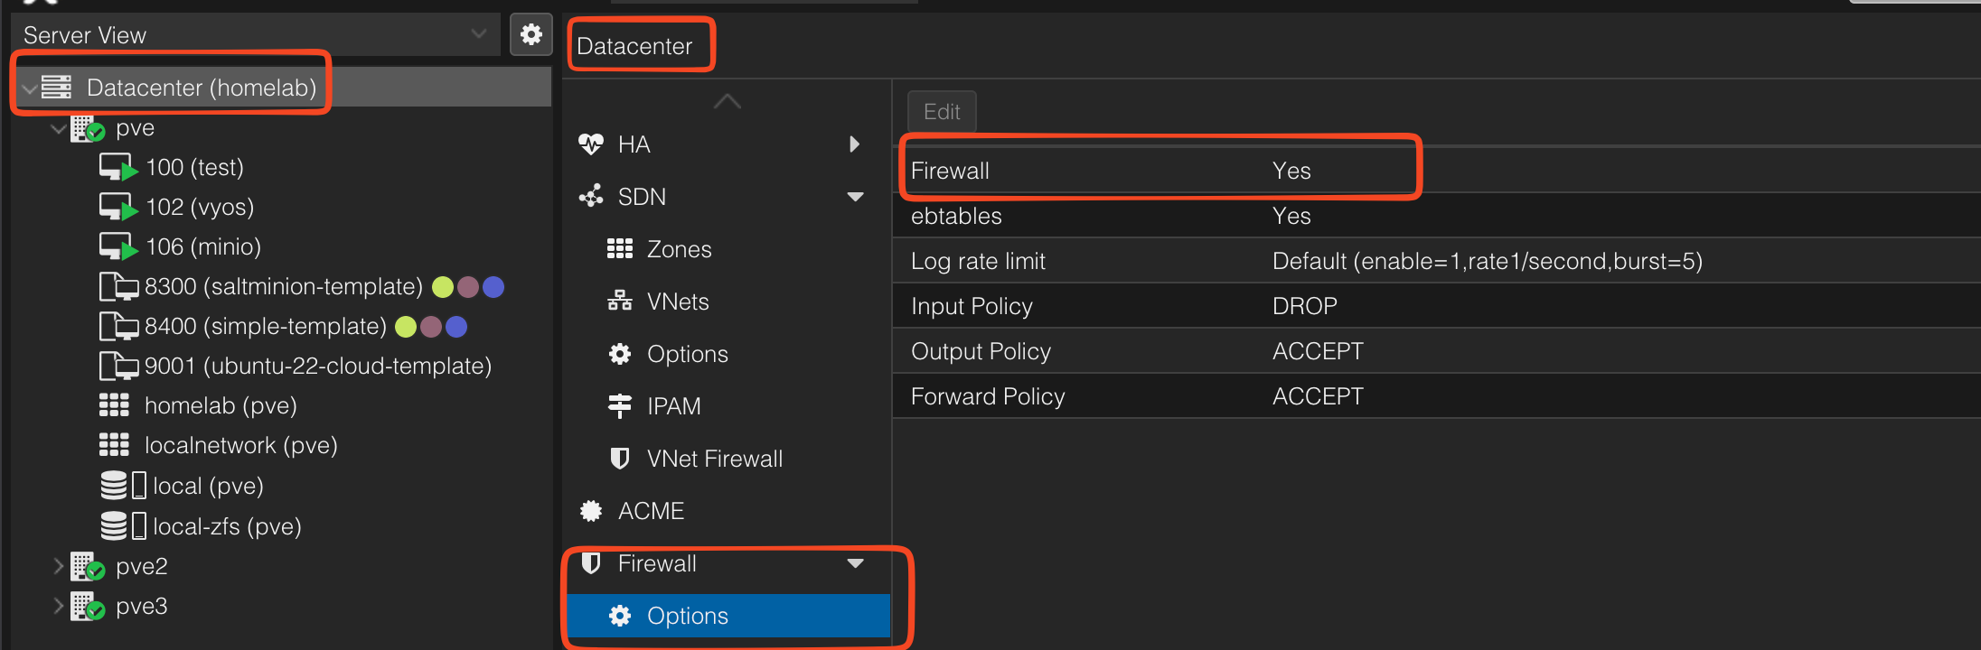Screen dimensions: 1981x650
Task: Collapse the SDN menu section
Action: pyautogui.click(x=854, y=197)
